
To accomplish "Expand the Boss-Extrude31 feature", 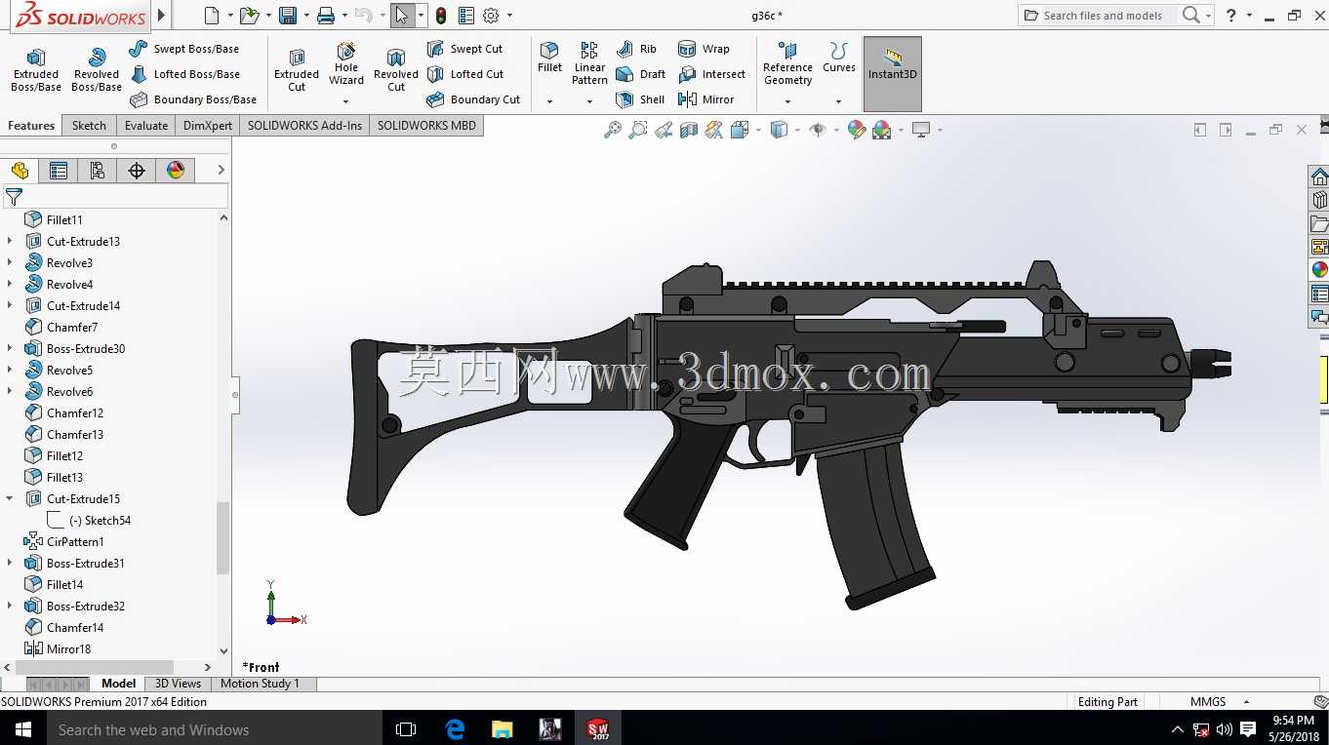I will point(10,564).
